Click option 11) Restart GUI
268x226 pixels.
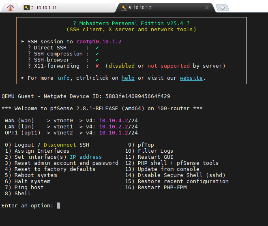point(149,157)
